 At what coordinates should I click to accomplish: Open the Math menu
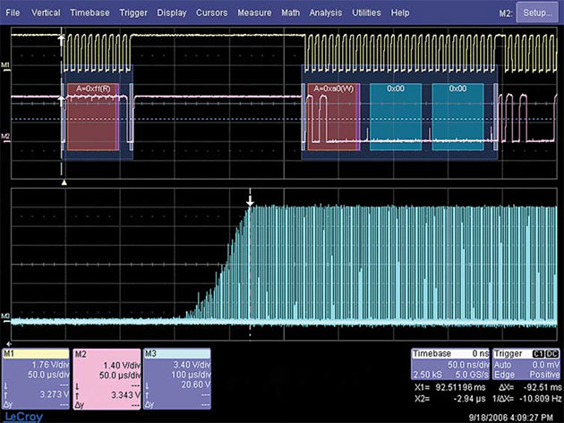291,13
